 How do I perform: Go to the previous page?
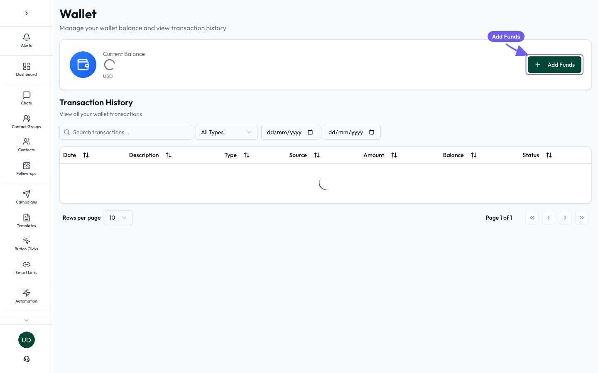coord(549,218)
